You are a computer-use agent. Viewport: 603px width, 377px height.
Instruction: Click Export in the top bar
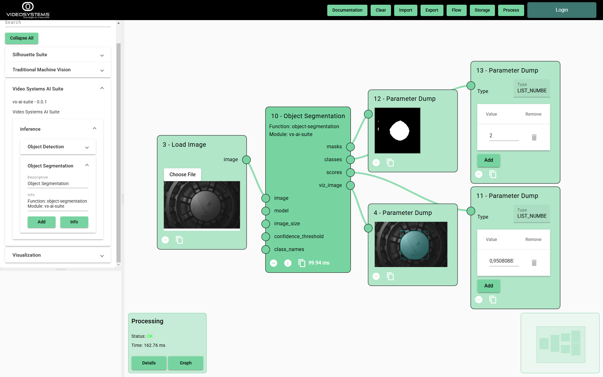click(x=432, y=10)
